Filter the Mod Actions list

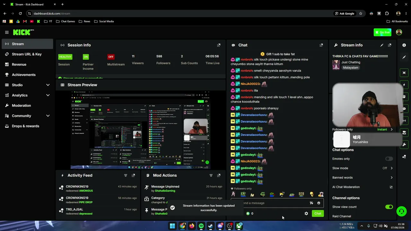211,175
